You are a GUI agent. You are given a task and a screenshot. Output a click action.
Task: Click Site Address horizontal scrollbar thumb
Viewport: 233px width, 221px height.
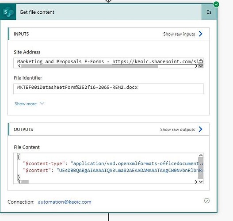point(90,66)
